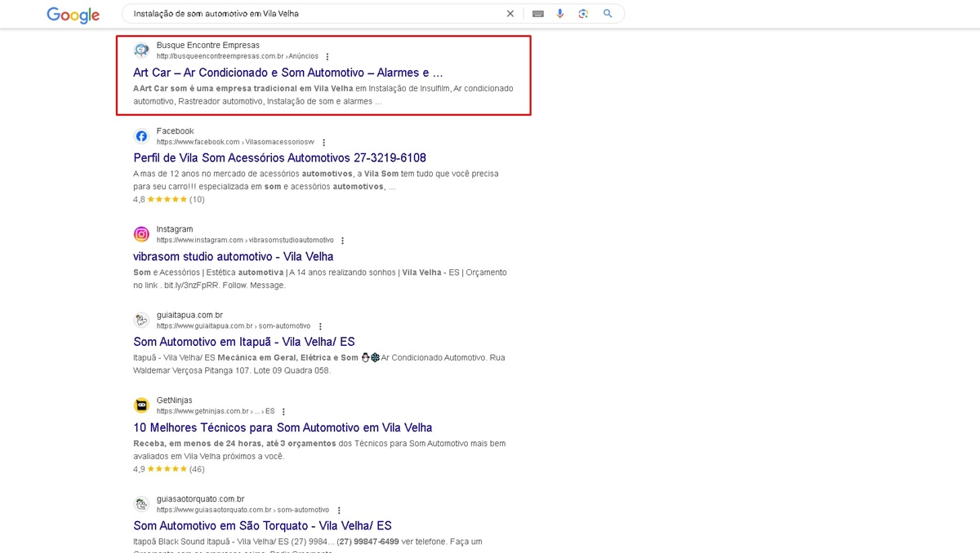Click the Instagram result favicon
Screen dimensions: 980x553
[x=141, y=234]
